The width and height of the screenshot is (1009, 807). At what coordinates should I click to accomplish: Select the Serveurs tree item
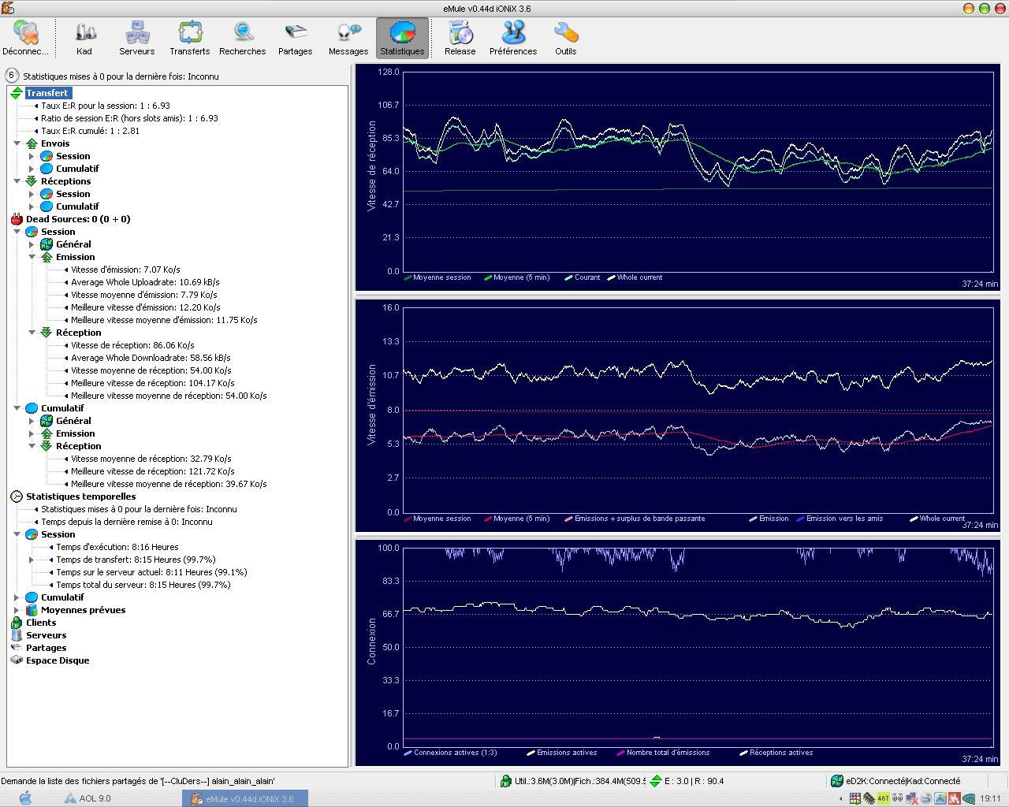(47, 635)
